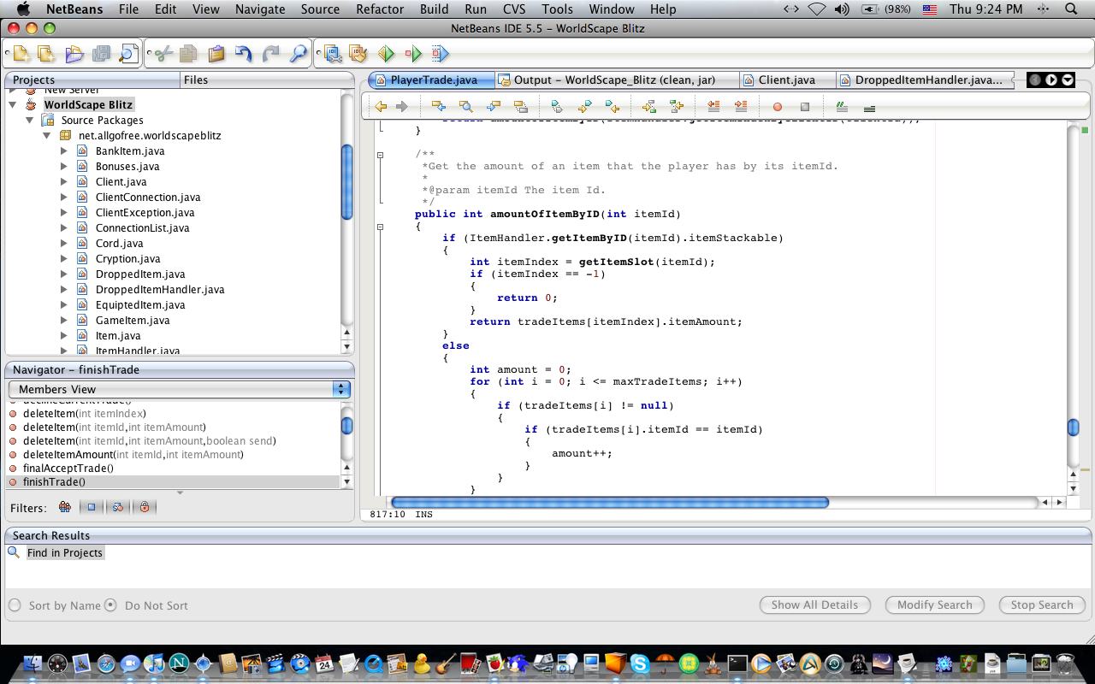The width and height of the screenshot is (1095, 684).
Task: Collapse the amountOfItemByID method fold marker
Action: [381, 227]
